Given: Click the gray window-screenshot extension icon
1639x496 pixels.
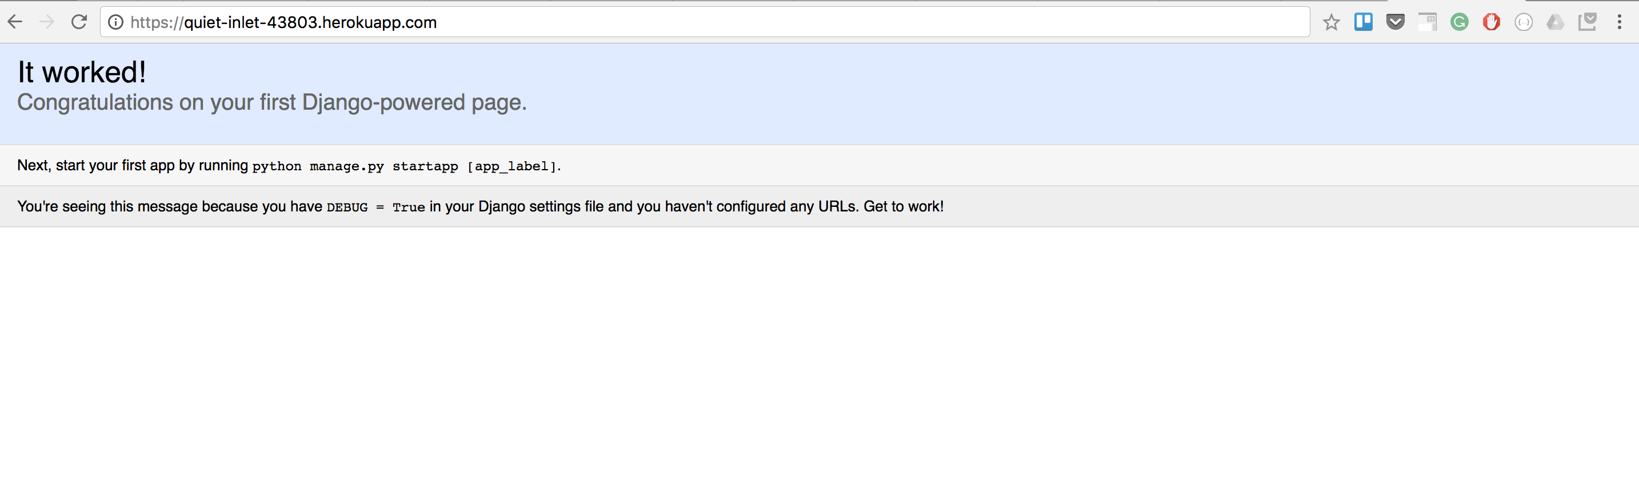Looking at the screenshot, I should 1427,22.
